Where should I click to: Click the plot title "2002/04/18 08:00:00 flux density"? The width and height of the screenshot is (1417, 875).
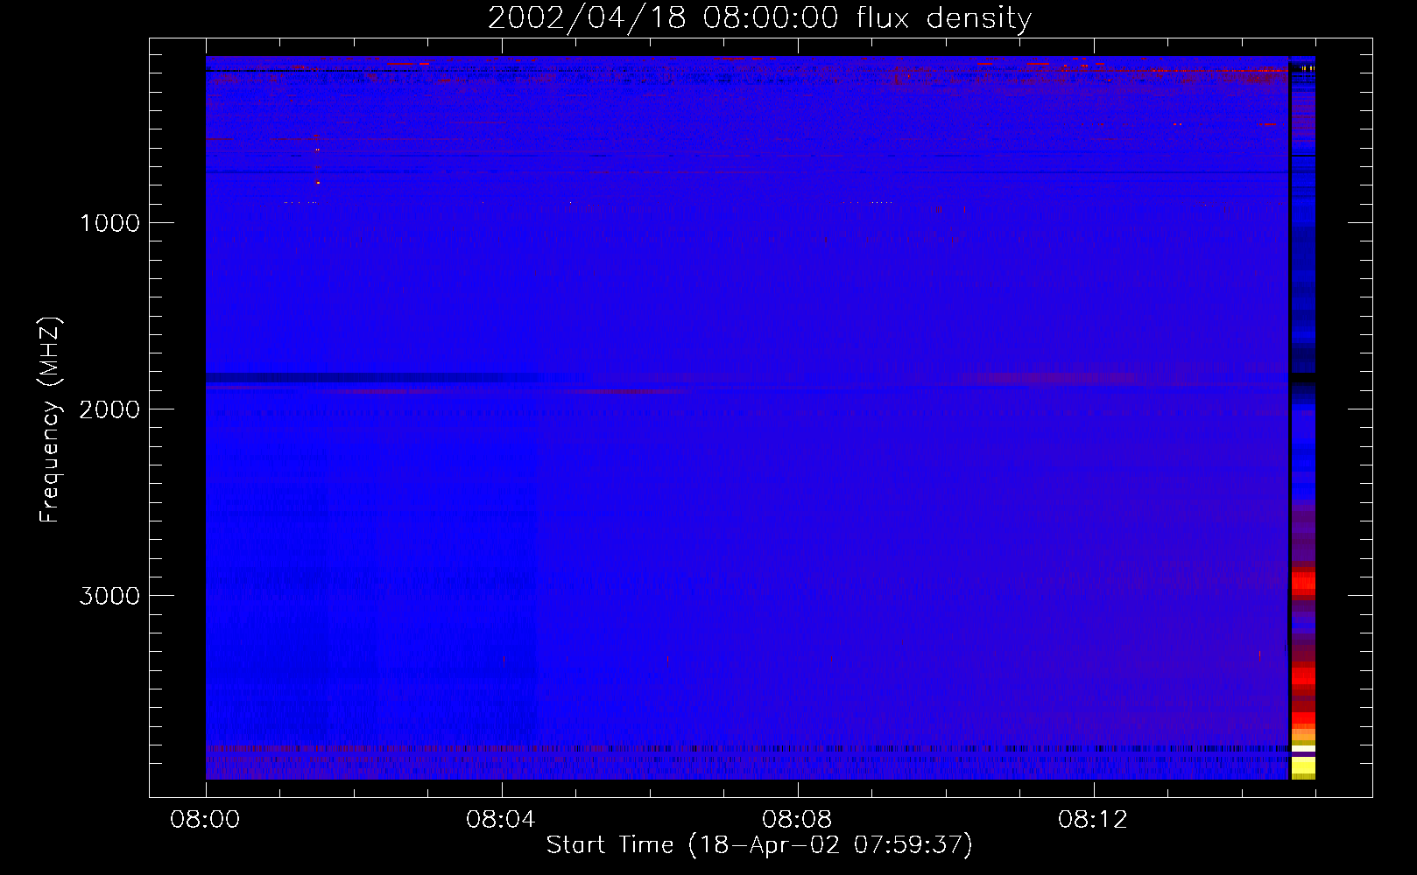coord(759,17)
